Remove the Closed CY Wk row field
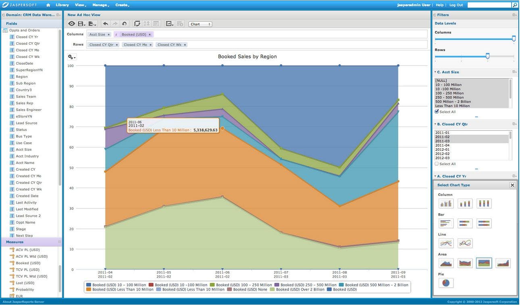Viewport: 520px width, 305px height. 185,44
